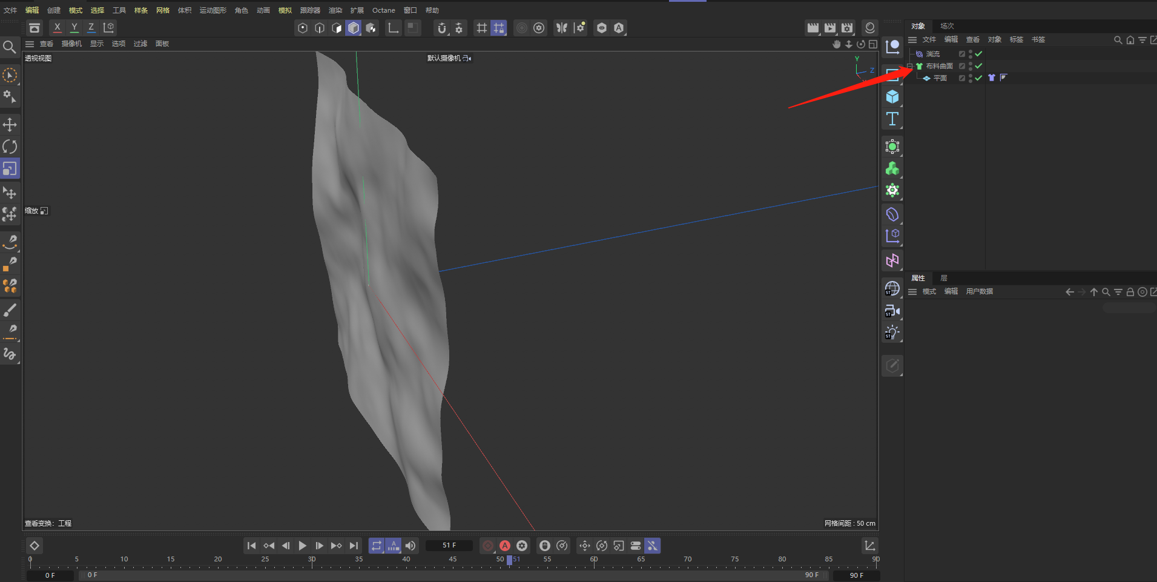Click the Gouraud shading display cube icon
This screenshot has width=1157, height=582.
click(x=354, y=28)
